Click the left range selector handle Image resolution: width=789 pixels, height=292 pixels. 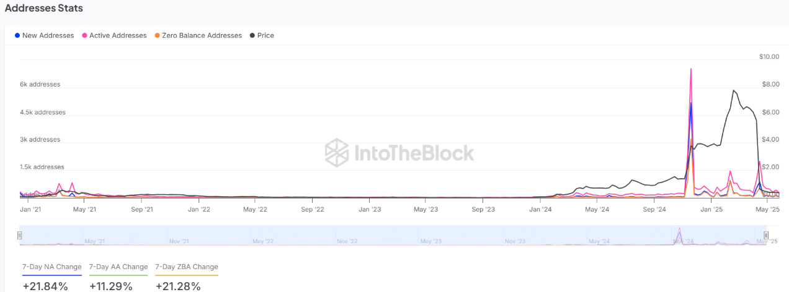(20, 235)
